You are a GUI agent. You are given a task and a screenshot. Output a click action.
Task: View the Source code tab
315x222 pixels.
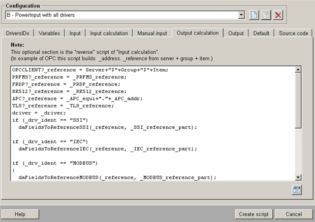[x=294, y=33]
